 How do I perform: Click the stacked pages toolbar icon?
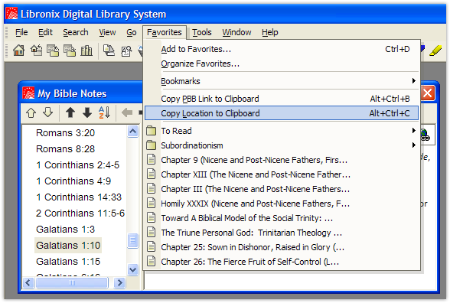[x=109, y=50]
